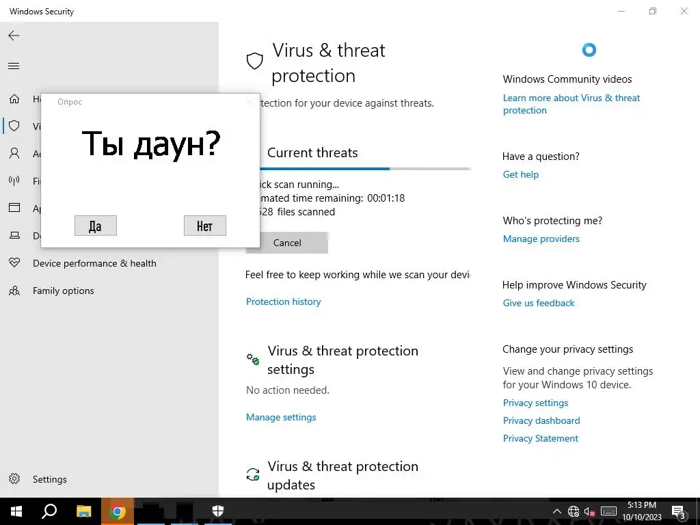Viewport: 700px width, 525px height.
Task: Click Give us feedback link
Action: coord(539,303)
